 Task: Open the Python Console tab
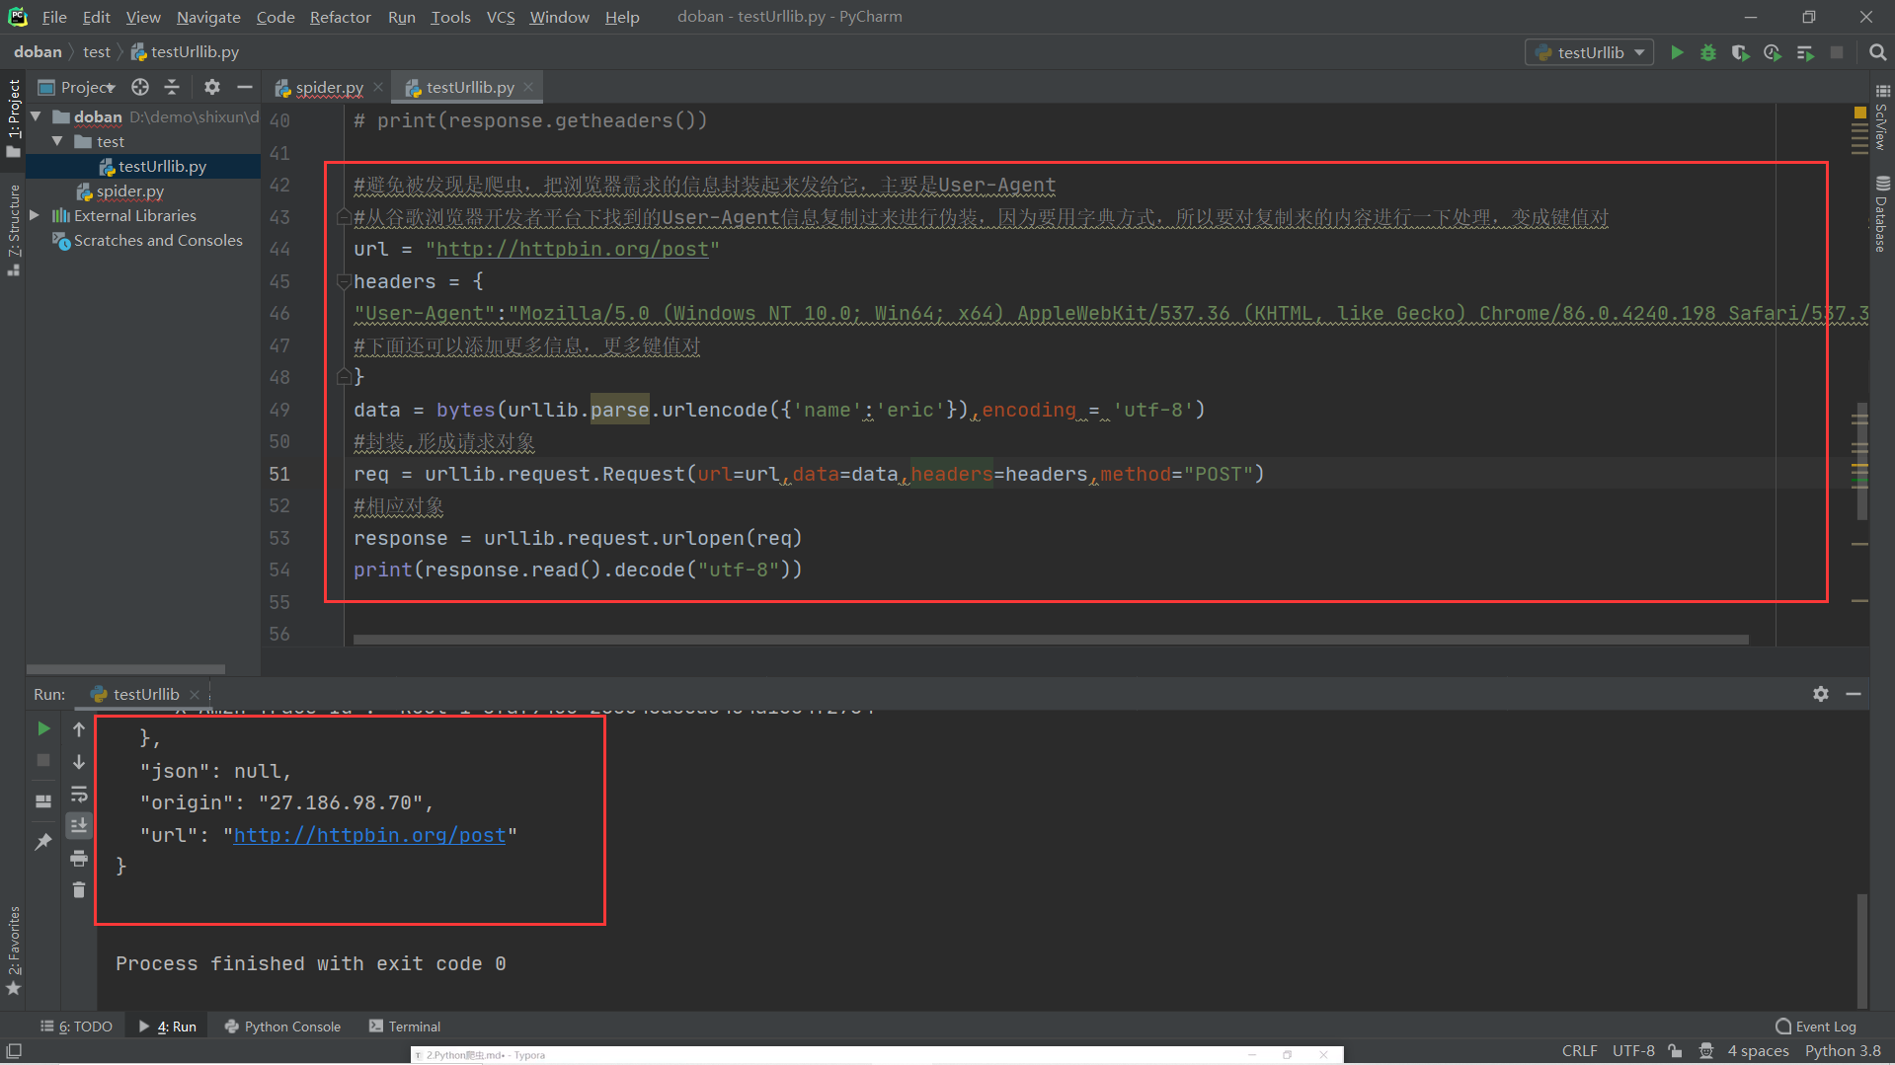tap(282, 1027)
